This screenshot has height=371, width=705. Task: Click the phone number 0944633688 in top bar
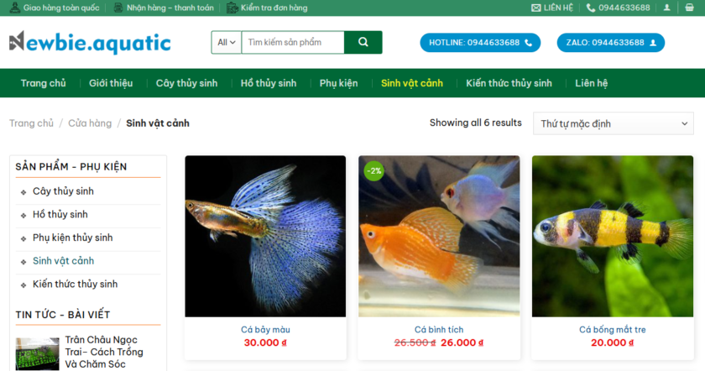tap(624, 8)
